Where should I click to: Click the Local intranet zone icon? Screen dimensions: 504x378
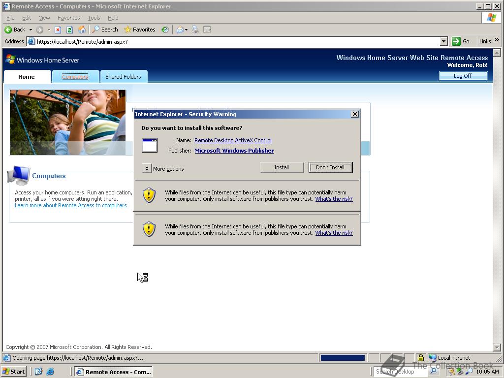coord(432,358)
